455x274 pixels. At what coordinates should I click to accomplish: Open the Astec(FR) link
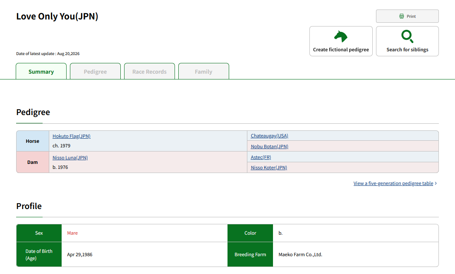click(x=261, y=157)
